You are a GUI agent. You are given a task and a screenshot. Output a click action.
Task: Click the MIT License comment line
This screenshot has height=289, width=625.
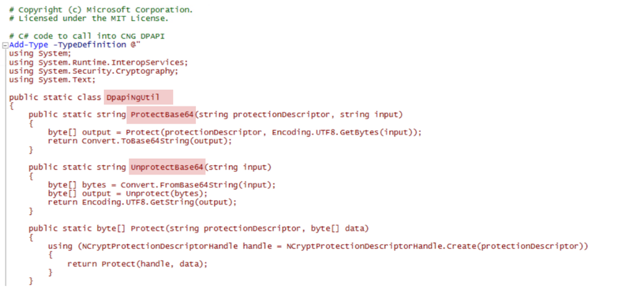89,18
